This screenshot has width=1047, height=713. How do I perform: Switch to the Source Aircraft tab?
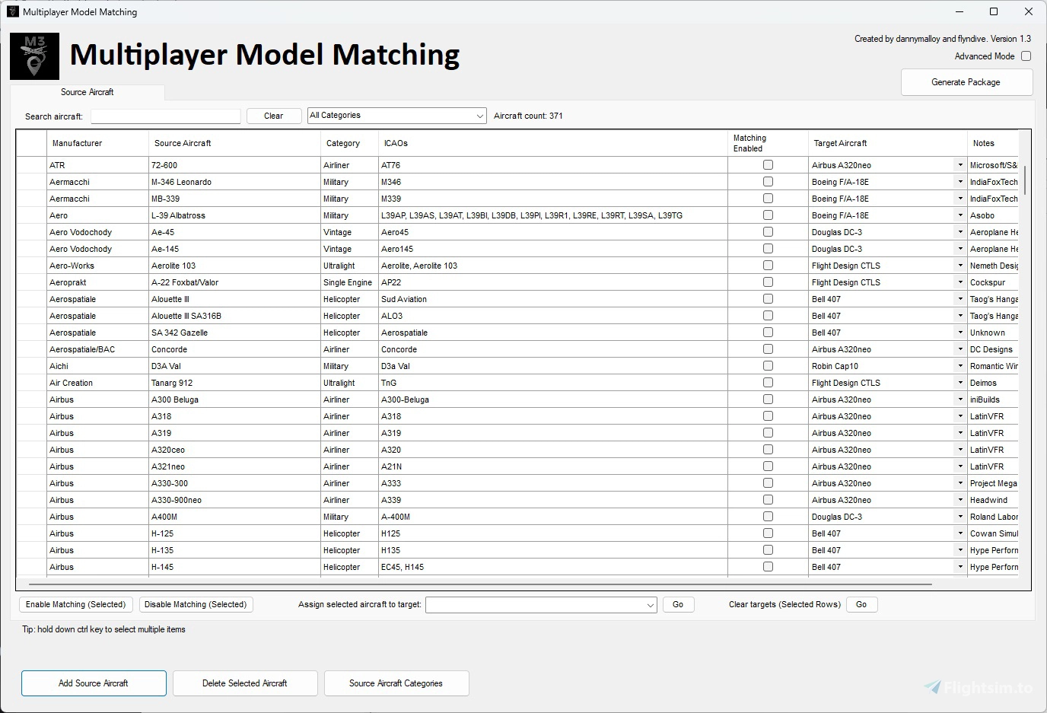[x=87, y=91]
